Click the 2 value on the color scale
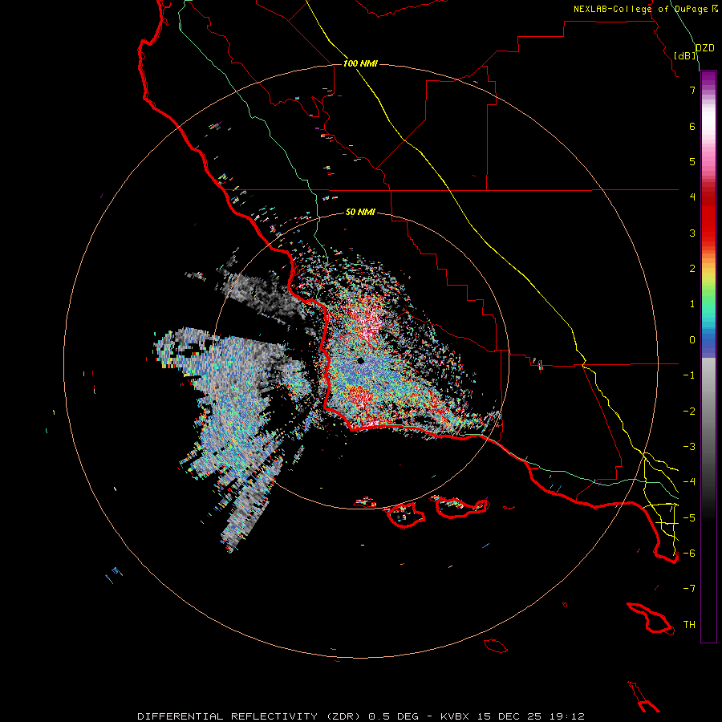Image resolution: width=722 pixels, height=722 pixels. [x=692, y=269]
